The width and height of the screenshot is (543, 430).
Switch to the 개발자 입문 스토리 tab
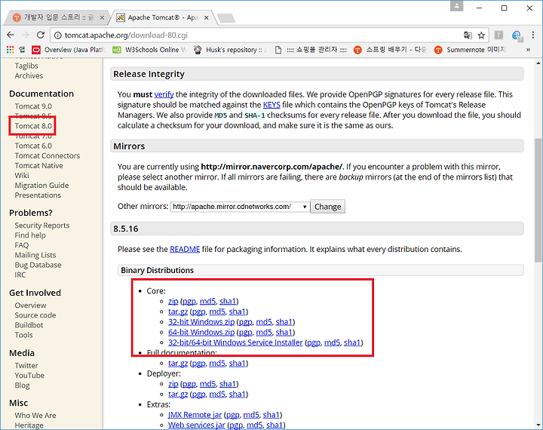coord(58,17)
